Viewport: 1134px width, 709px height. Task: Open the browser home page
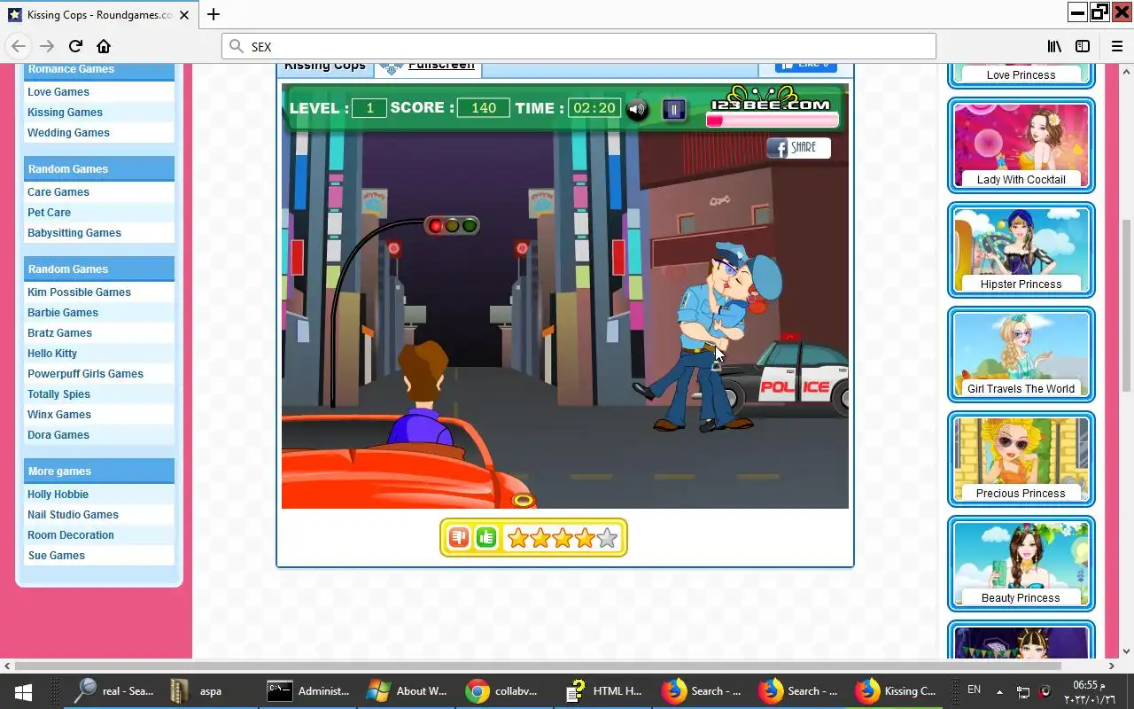[104, 46]
